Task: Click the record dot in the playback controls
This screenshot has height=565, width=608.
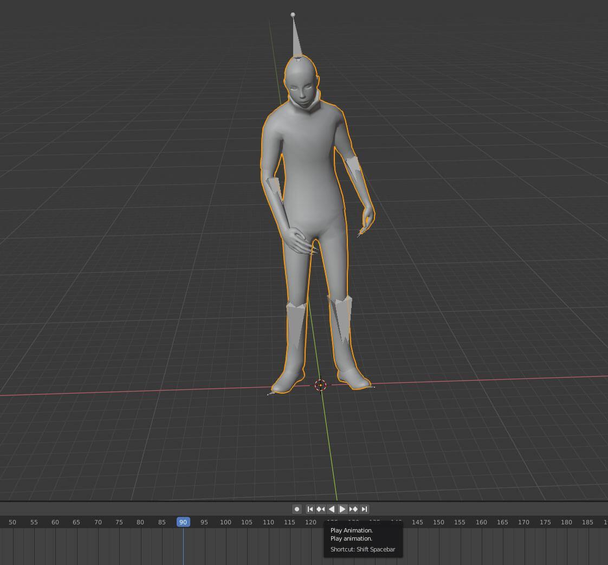Action: tap(297, 509)
